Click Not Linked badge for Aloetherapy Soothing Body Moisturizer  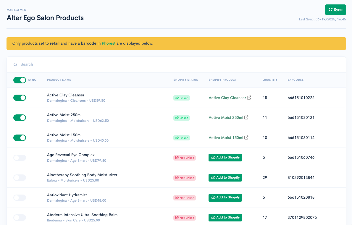[185, 178]
